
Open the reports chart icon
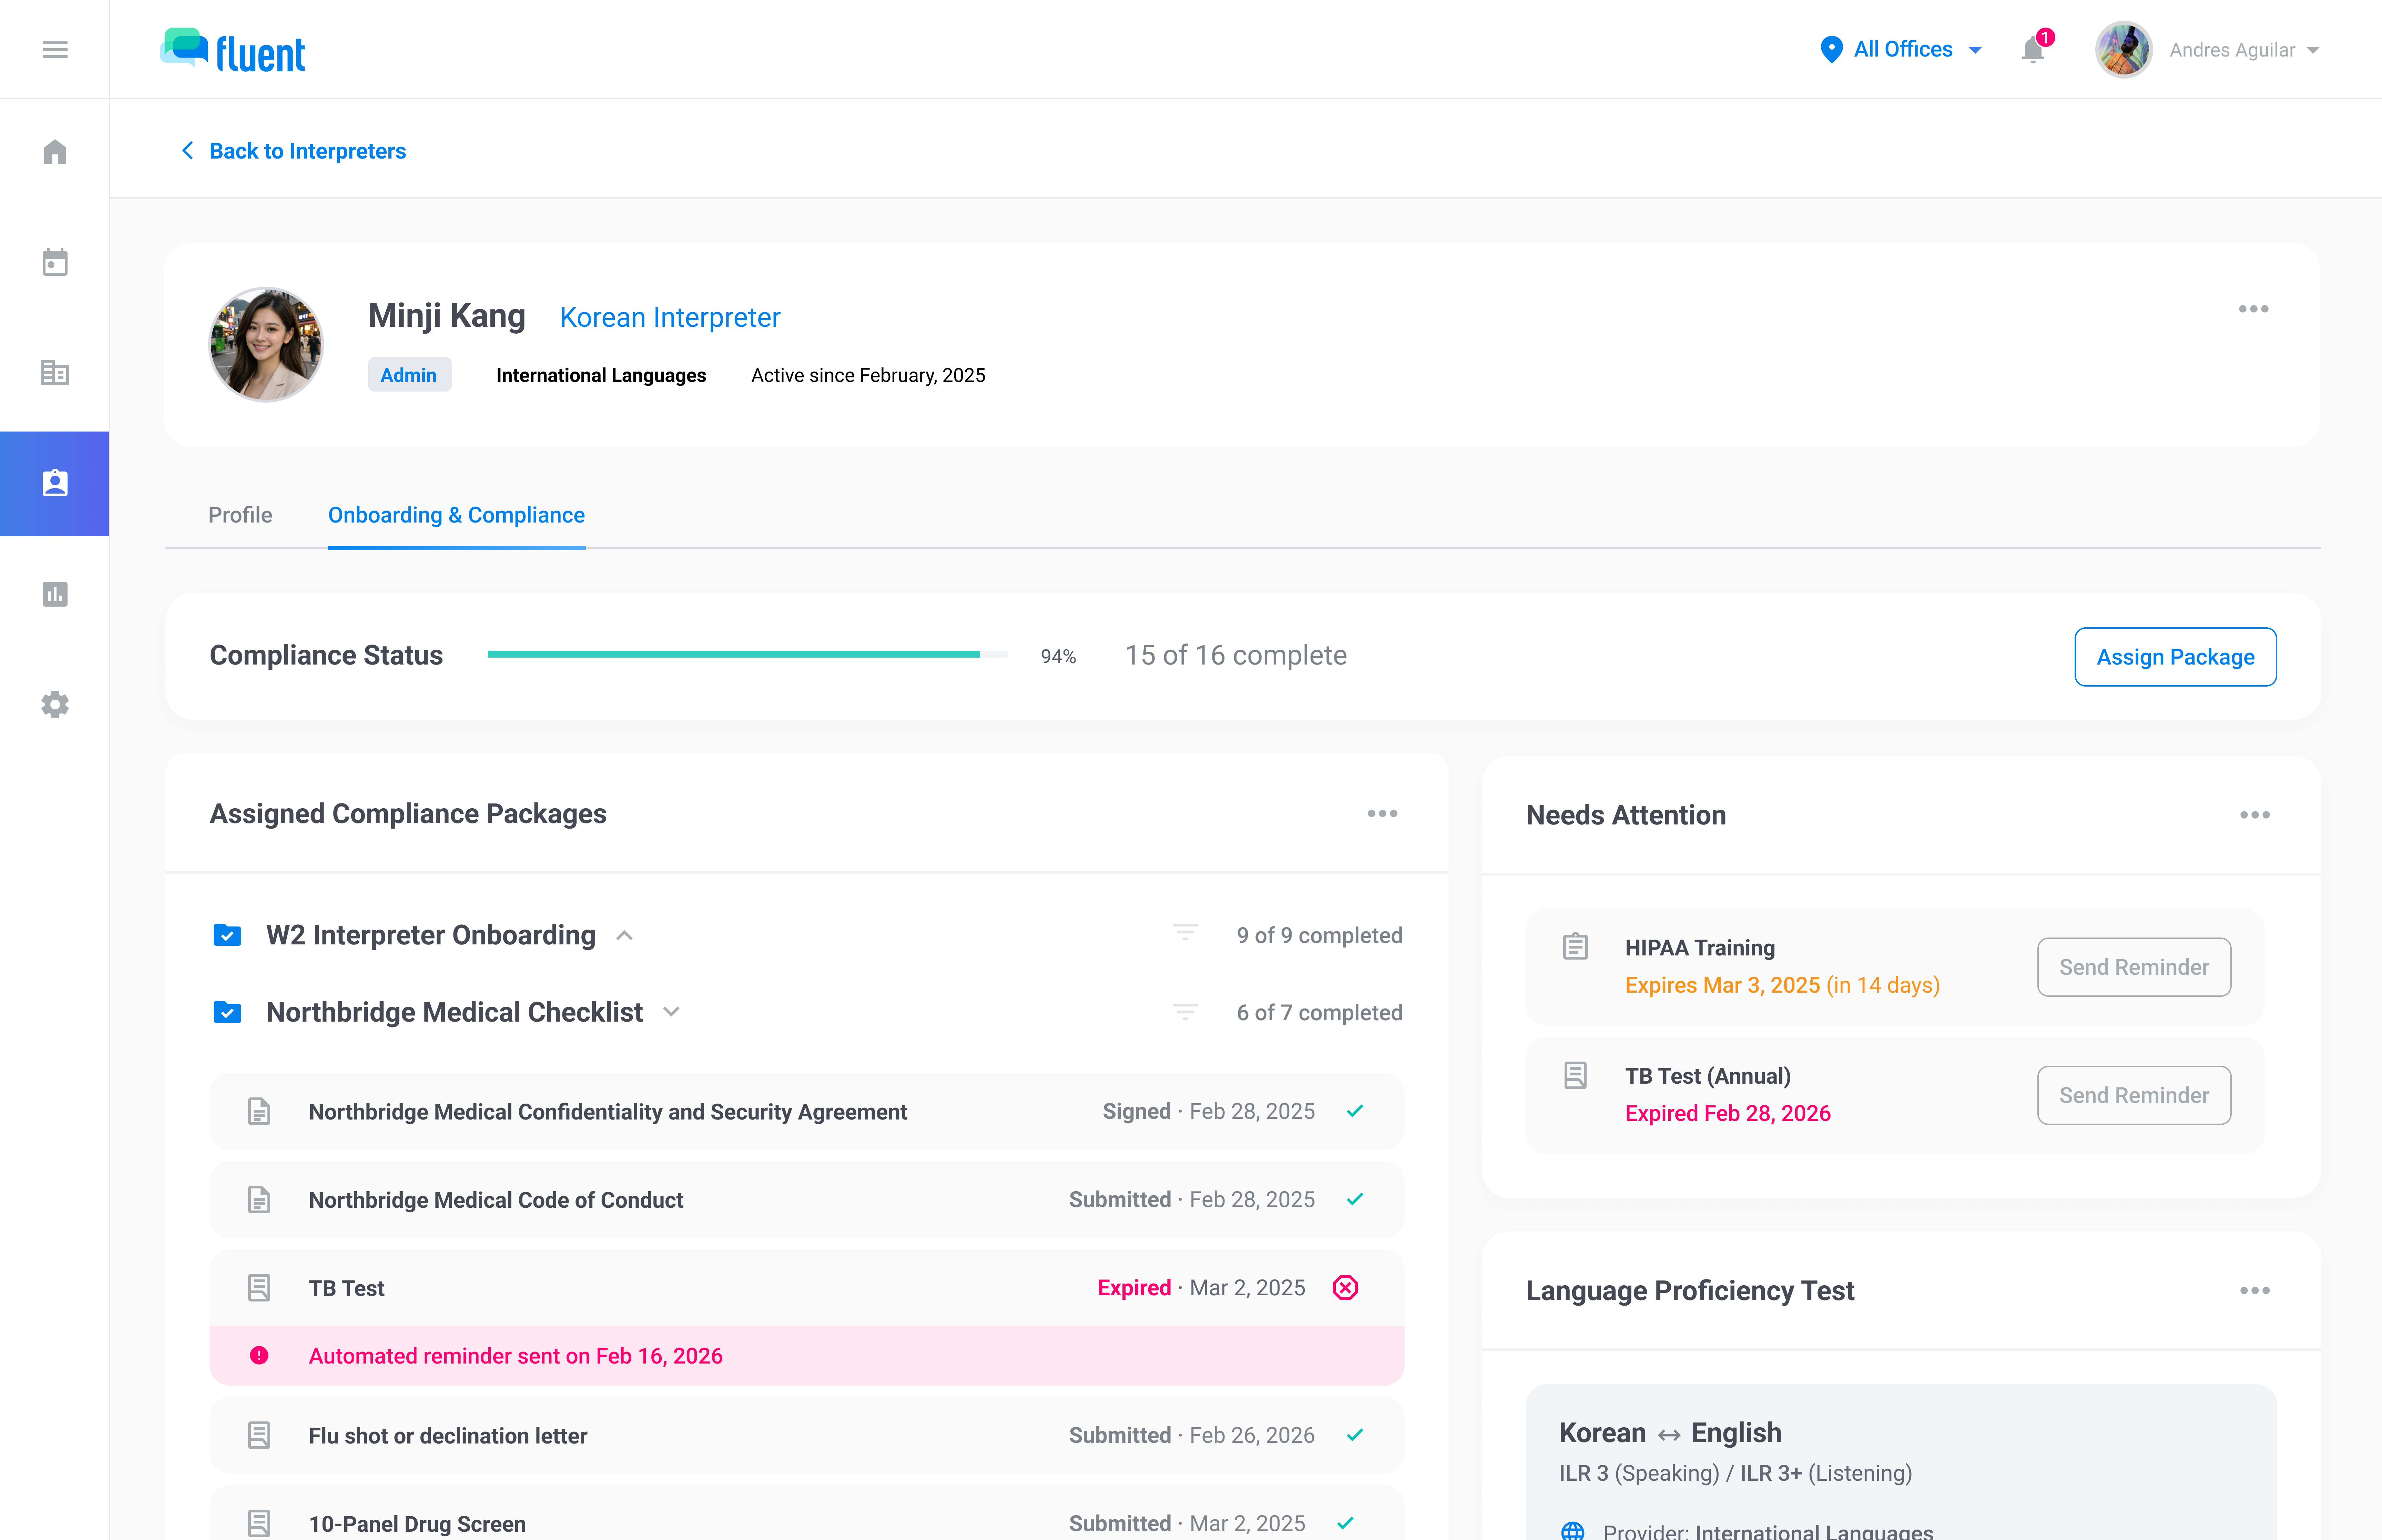[55, 594]
